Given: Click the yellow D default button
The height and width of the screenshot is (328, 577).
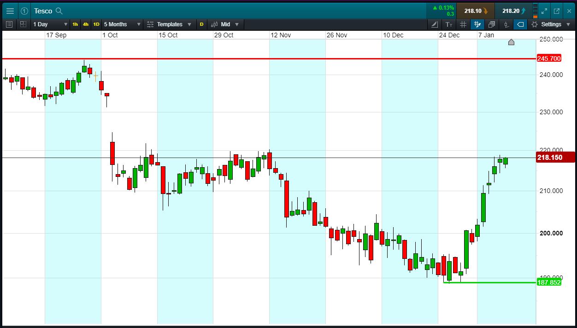Looking at the screenshot, I should tap(201, 24).
